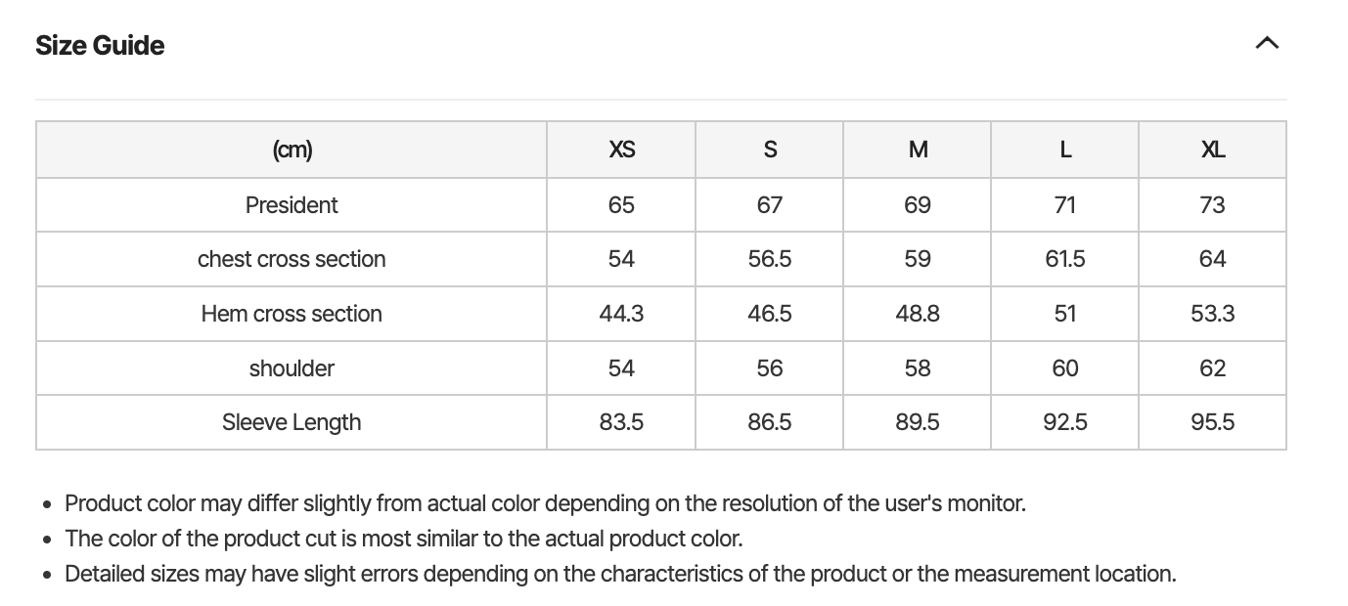Click the (cm) unit header cell

coord(292,150)
